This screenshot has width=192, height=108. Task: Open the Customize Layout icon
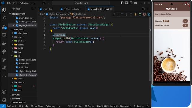[136, 3]
